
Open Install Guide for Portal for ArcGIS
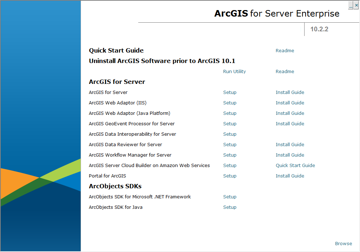pyautogui.click(x=290, y=176)
